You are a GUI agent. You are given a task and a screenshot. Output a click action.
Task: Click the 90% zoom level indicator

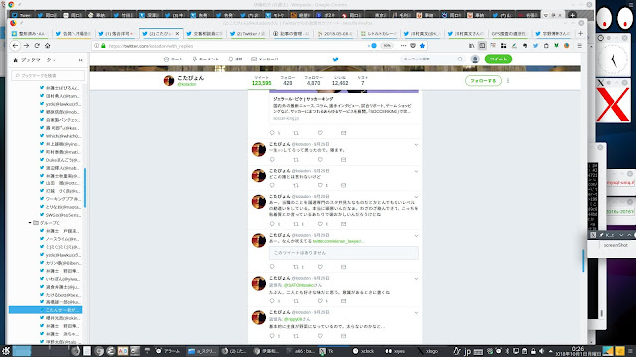(387, 46)
